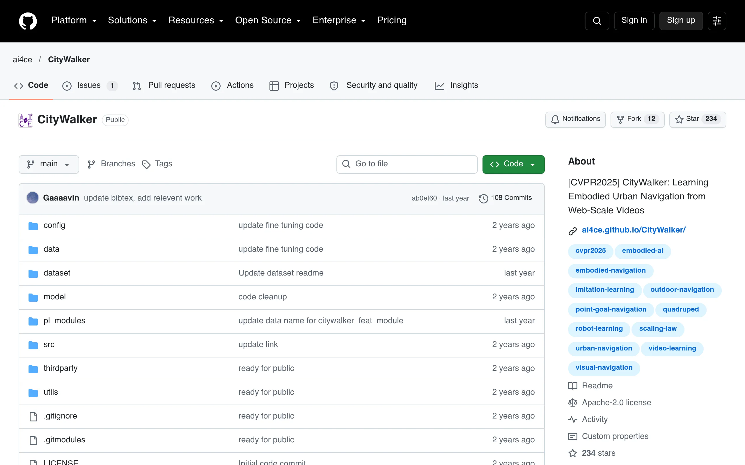Open the Projects tab

pyautogui.click(x=291, y=85)
